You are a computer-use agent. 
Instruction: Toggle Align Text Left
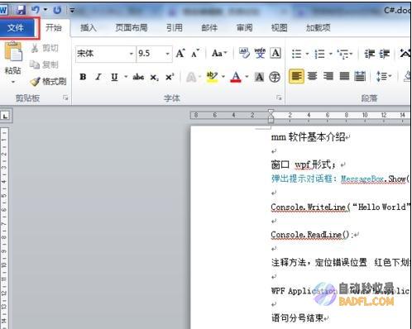[x=296, y=76]
